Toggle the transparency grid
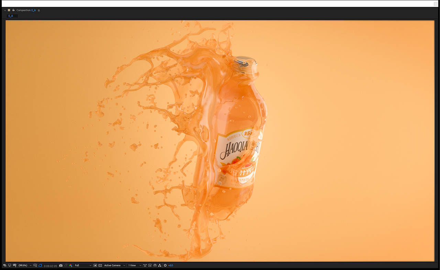 (100, 265)
